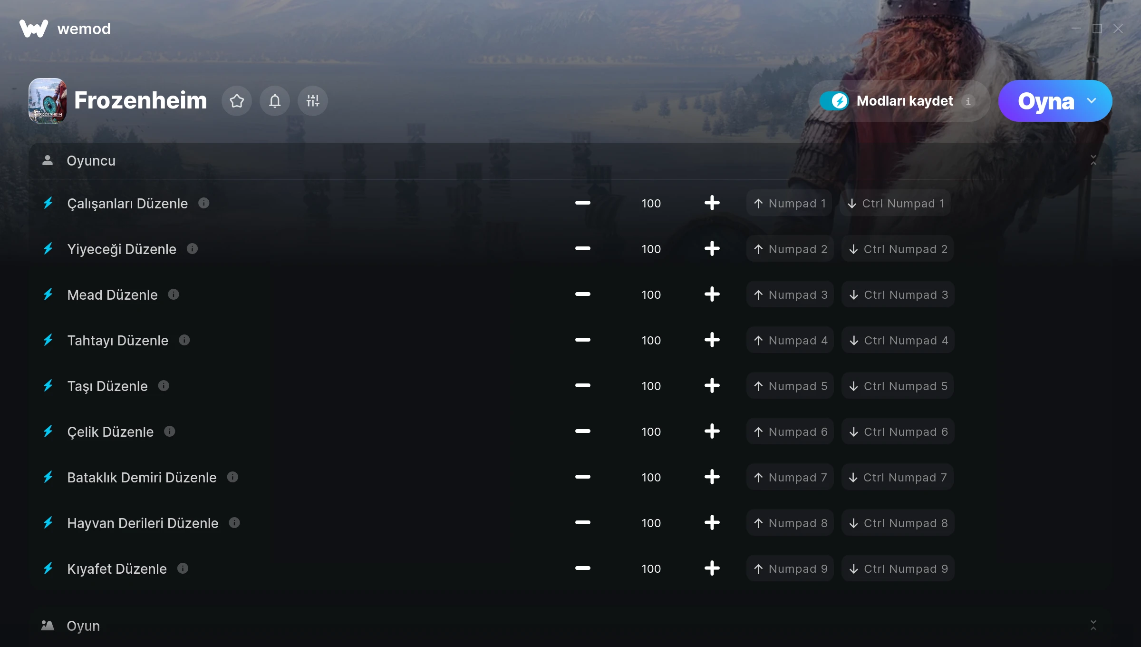Click lightning icon for Çelik Düzenle

coord(48,431)
